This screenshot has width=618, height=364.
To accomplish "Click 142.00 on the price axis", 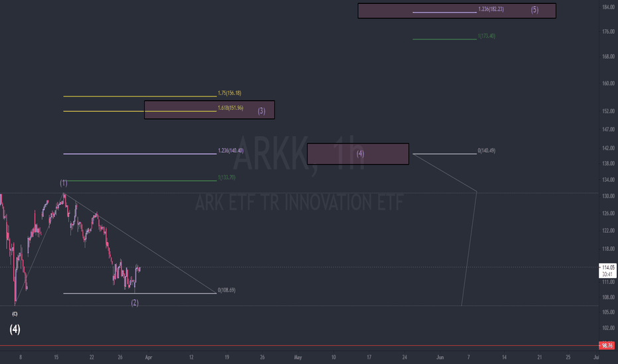I will 609,148.
